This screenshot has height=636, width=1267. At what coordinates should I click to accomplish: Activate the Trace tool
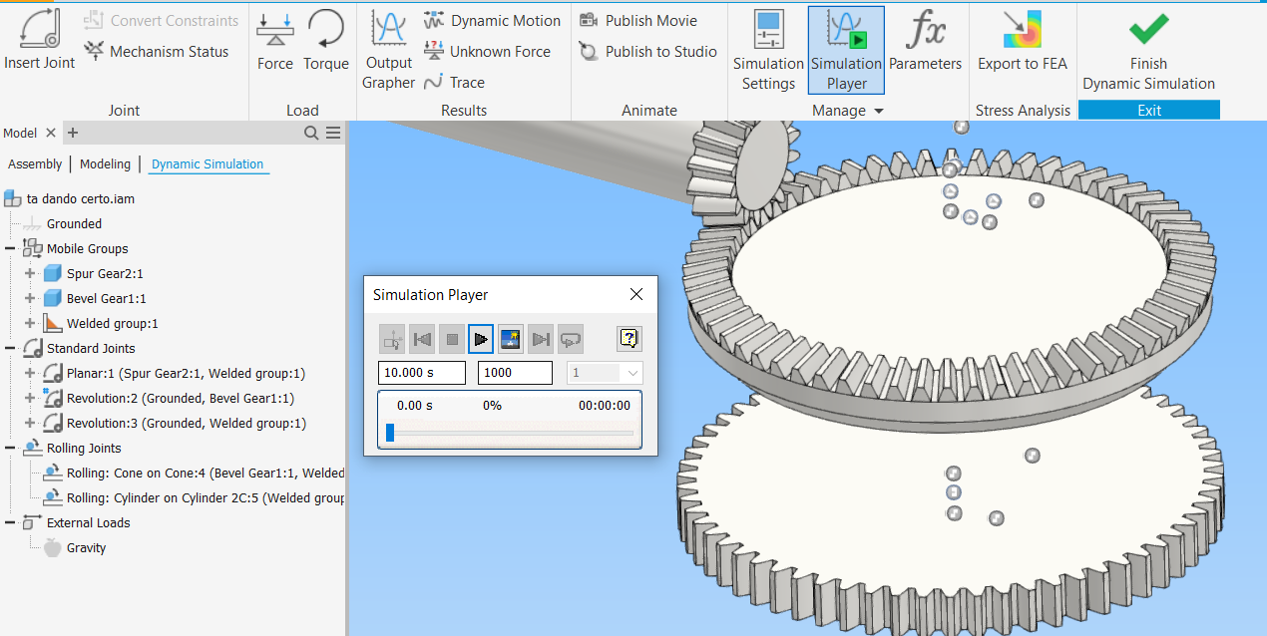pos(454,82)
